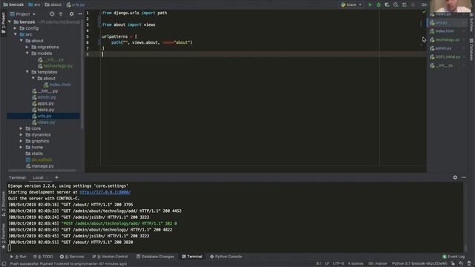The image size is (475, 267).
Task: Click the Git: master branch widget
Action: pyautogui.click(x=378, y=264)
